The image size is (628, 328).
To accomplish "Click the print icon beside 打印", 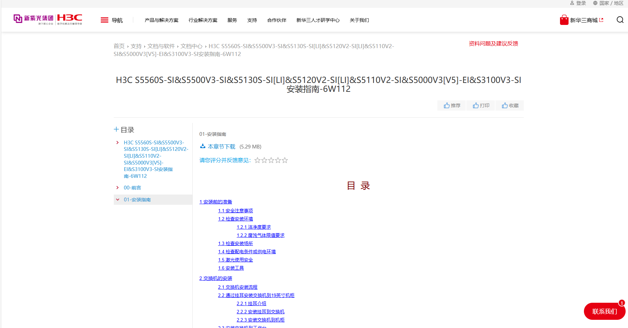I will point(476,105).
